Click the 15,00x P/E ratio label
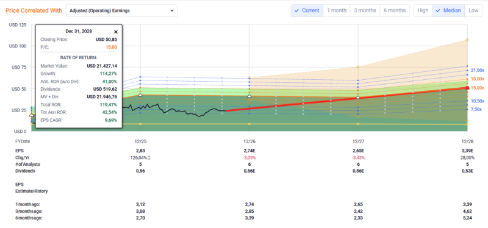 478,88
